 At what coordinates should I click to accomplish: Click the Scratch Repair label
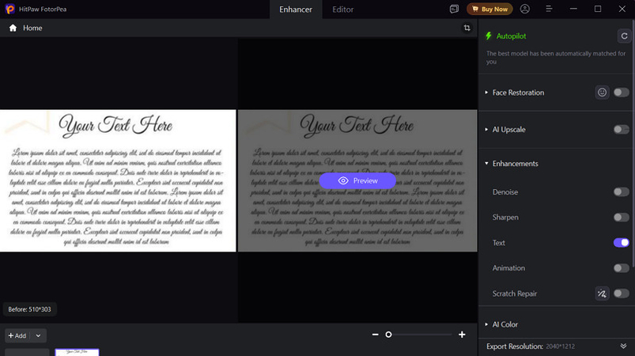coord(514,294)
